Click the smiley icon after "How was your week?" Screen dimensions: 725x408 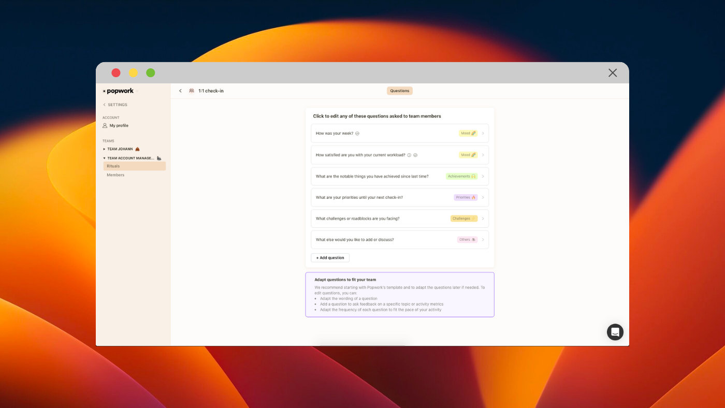[357, 133]
